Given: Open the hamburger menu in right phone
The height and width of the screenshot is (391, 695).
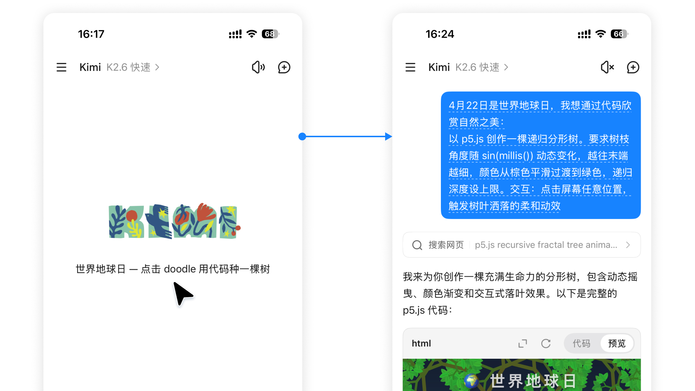Looking at the screenshot, I should point(410,67).
